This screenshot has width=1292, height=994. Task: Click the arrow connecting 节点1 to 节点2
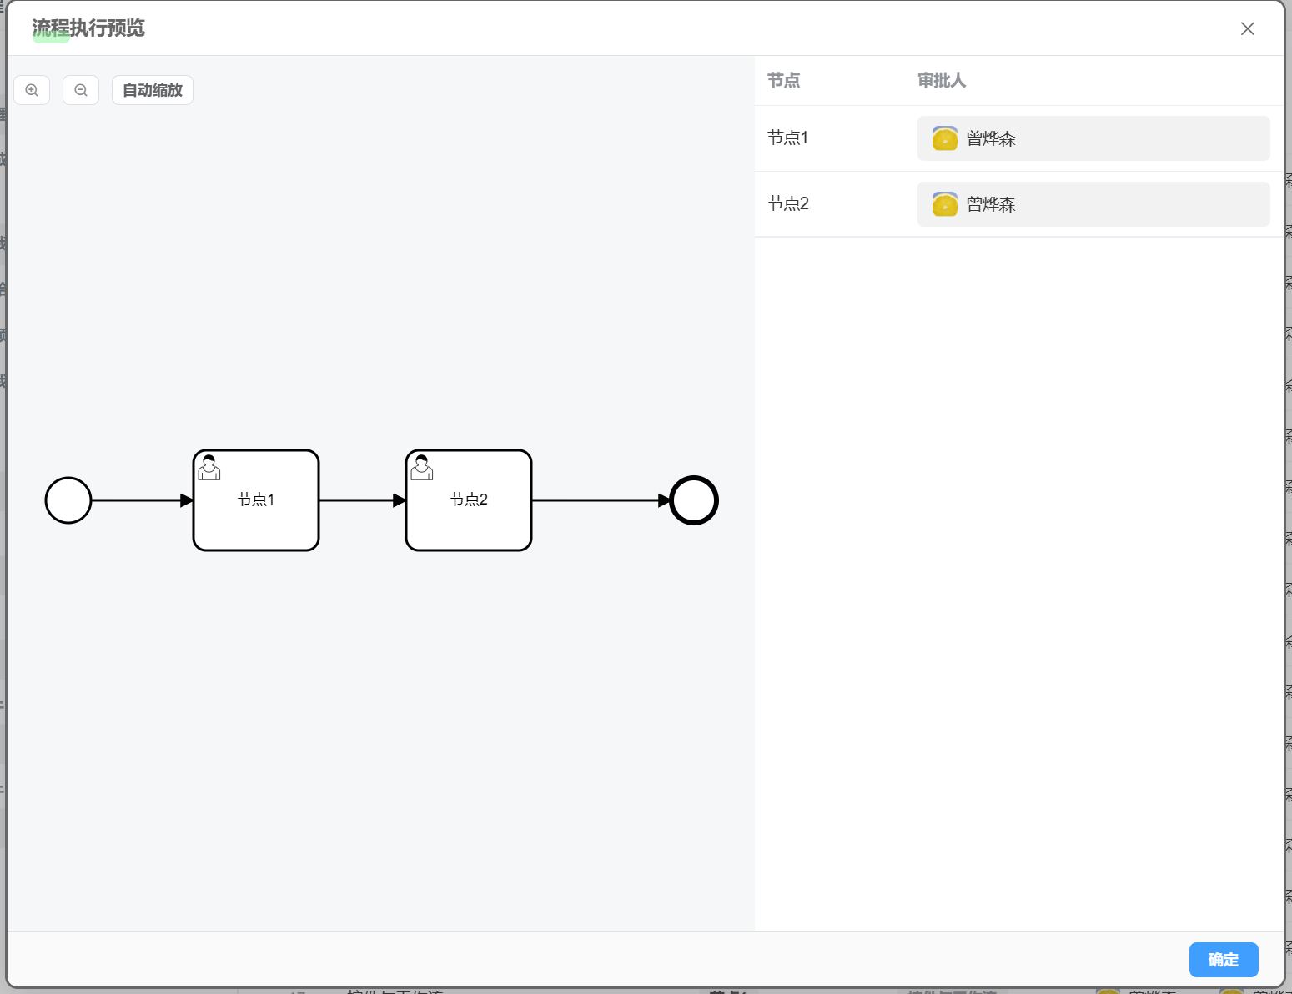363,500
